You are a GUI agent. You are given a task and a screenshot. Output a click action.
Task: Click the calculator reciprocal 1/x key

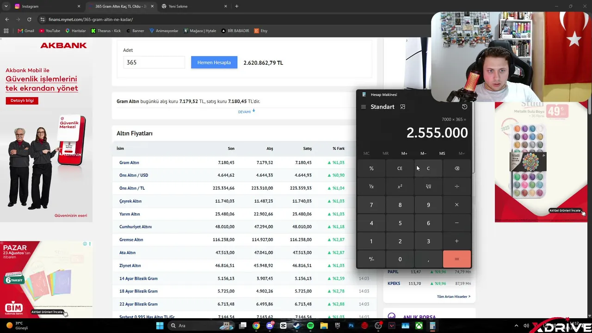[x=371, y=186]
